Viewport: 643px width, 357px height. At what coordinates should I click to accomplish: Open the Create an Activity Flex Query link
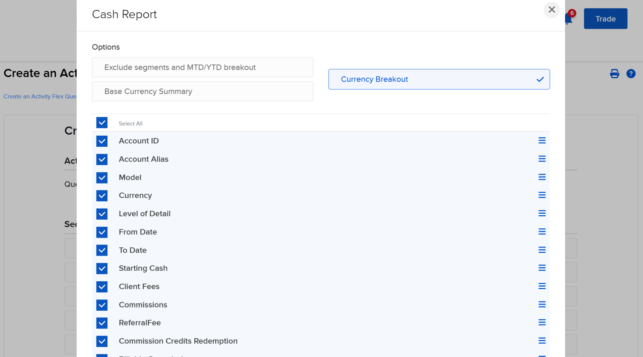tap(40, 96)
